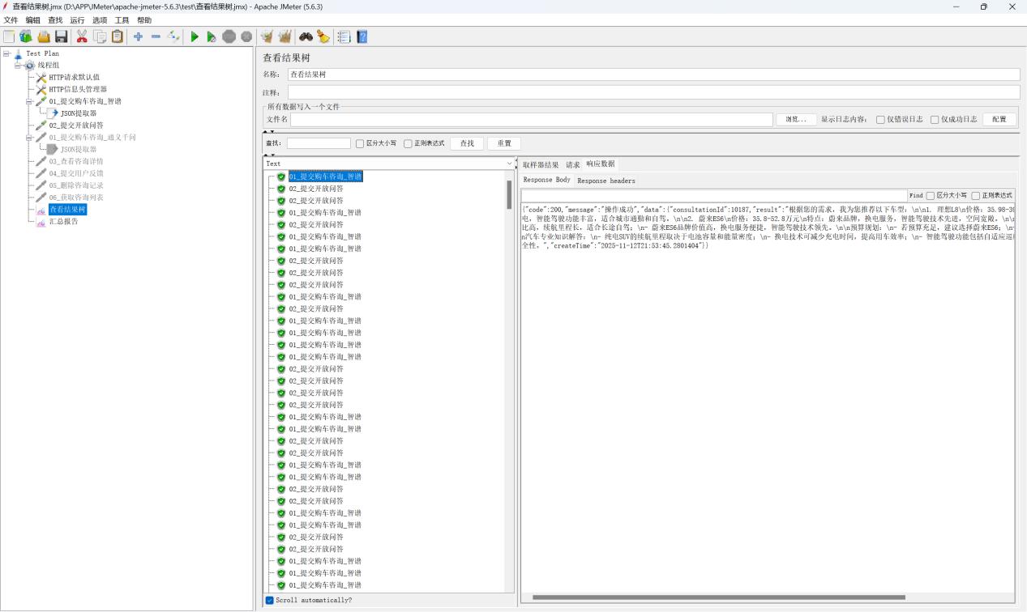Click the results list vertical scrollbar
This screenshot has height=612, width=1027.
click(x=510, y=194)
